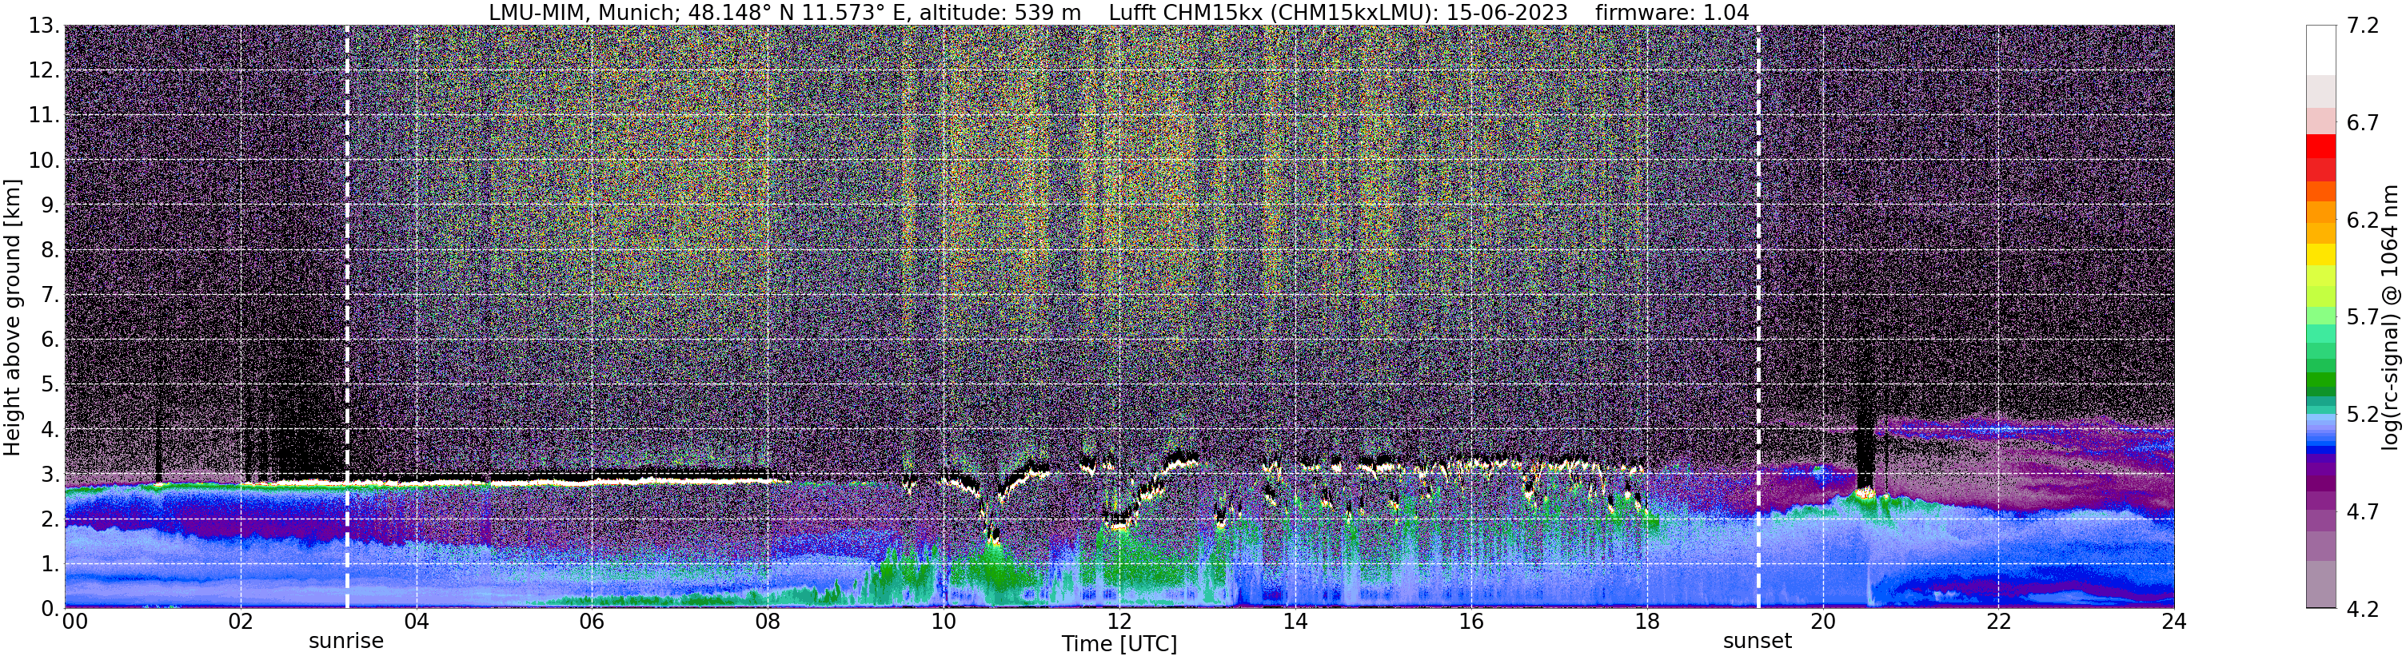Image resolution: width=2406 pixels, height=660 pixels.
Task: Click the 'Height above ground [km]' axis label
Action: point(12,317)
